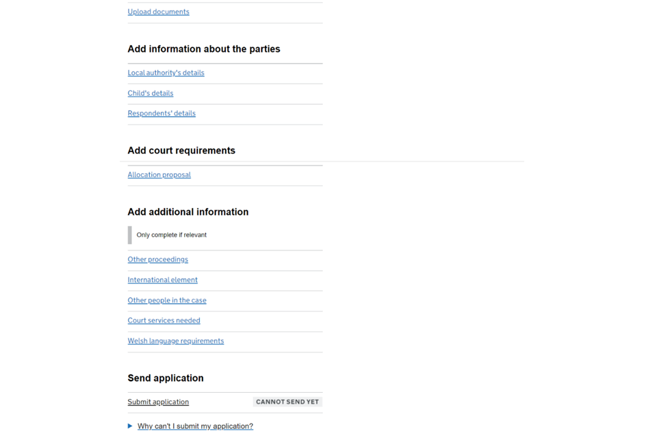657x438 pixels.
Task: Click the grey inset bar beside the hint
Action: pyautogui.click(x=129, y=235)
